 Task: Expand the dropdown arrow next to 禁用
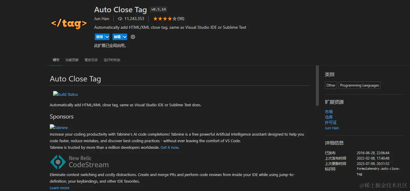coord(107,37)
